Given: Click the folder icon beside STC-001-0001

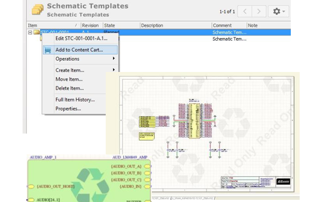Looking at the screenshot, I should [36, 32].
